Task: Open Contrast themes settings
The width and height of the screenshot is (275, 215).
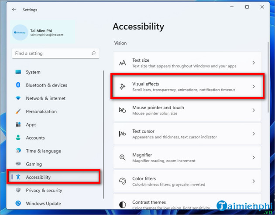Action: point(187,202)
